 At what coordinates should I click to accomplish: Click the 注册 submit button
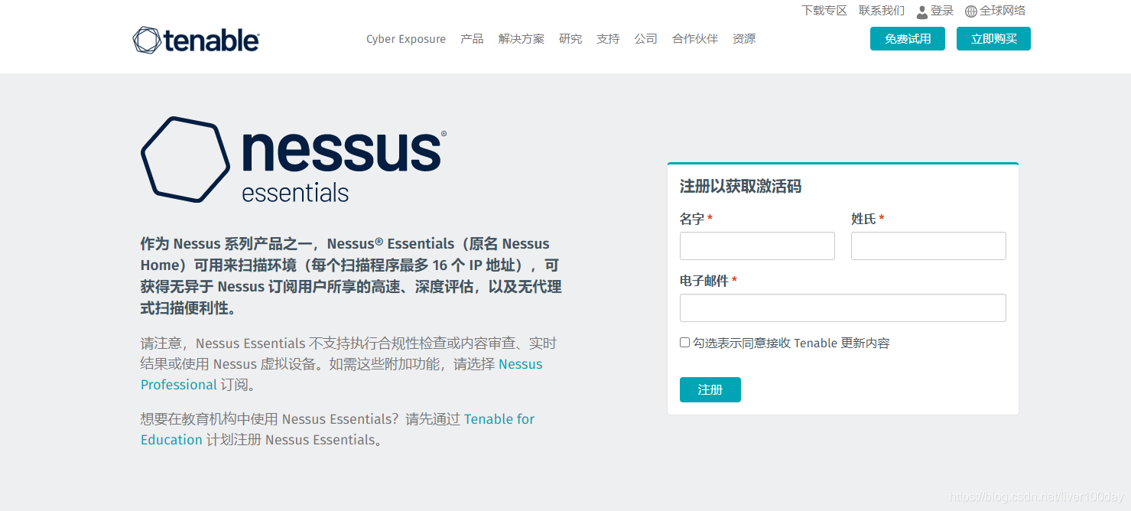(x=710, y=389)
